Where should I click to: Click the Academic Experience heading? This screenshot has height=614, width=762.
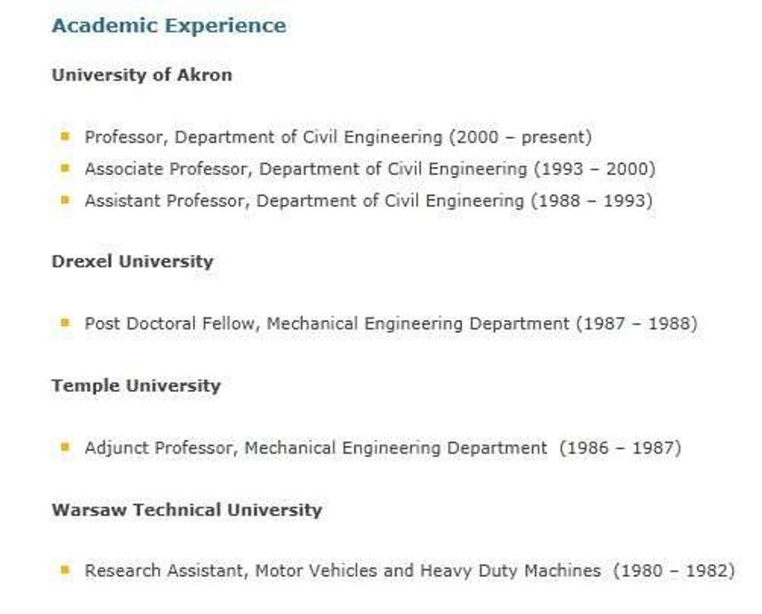point(169,25)
